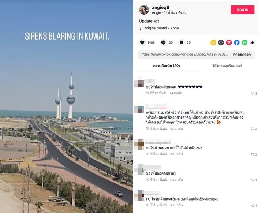Click the yellow repost icon
The width and height of the screenshot is (262, 213).
pyautogui.click(x=213, y=42)
